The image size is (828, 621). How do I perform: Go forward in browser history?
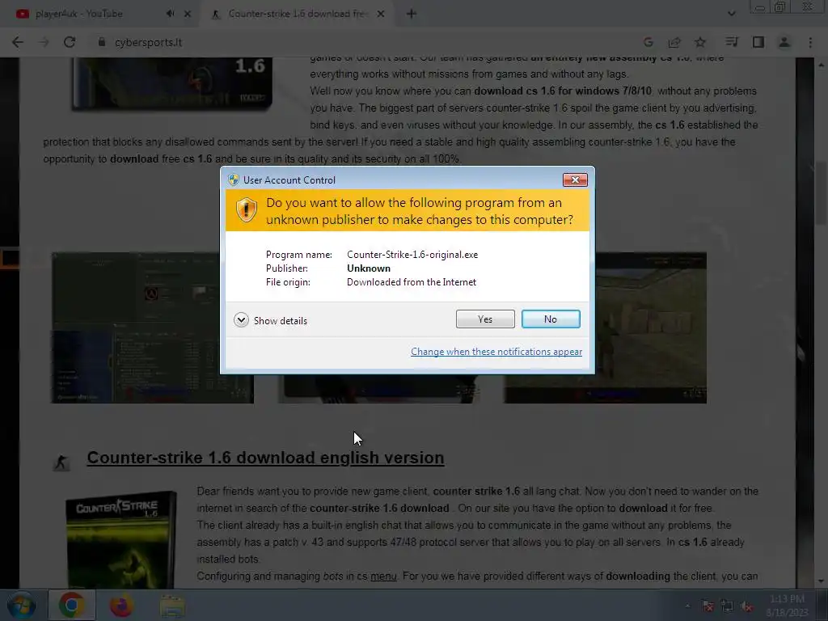pyautogui.click(x=44, y=42)
